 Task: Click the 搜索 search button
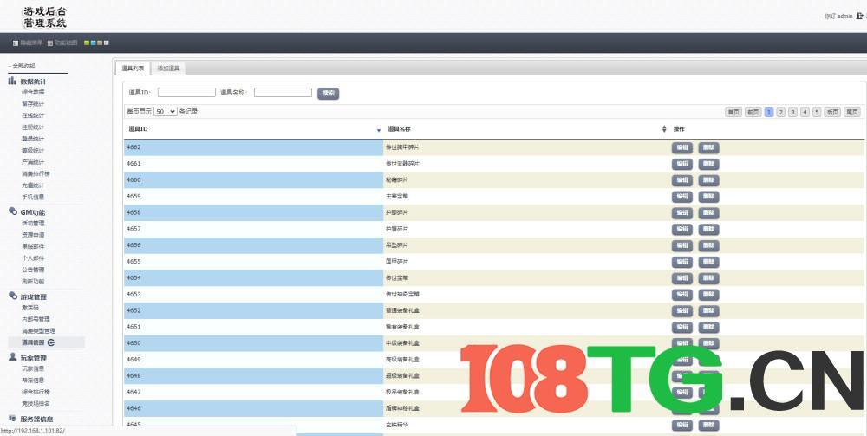click(x=328, y=93)
